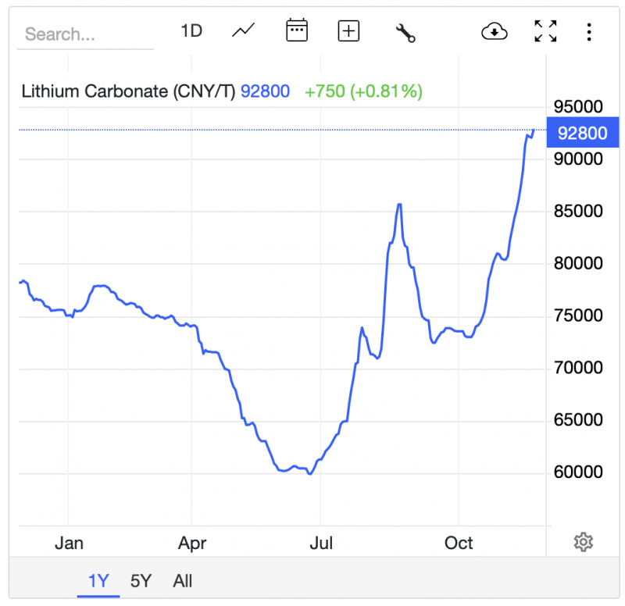Screen dimensions: 625x606
Task: Open chart settings gear icon
Action: click(x=583, y=542)
